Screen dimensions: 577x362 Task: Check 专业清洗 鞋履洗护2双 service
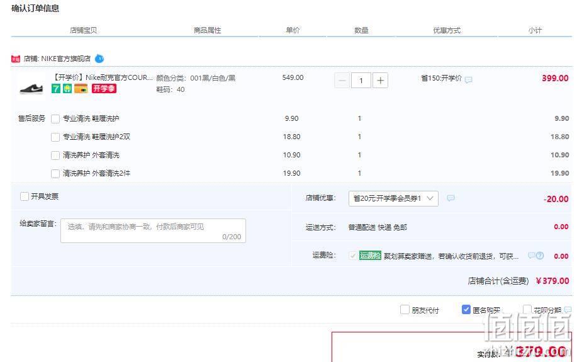click(55, 137)
